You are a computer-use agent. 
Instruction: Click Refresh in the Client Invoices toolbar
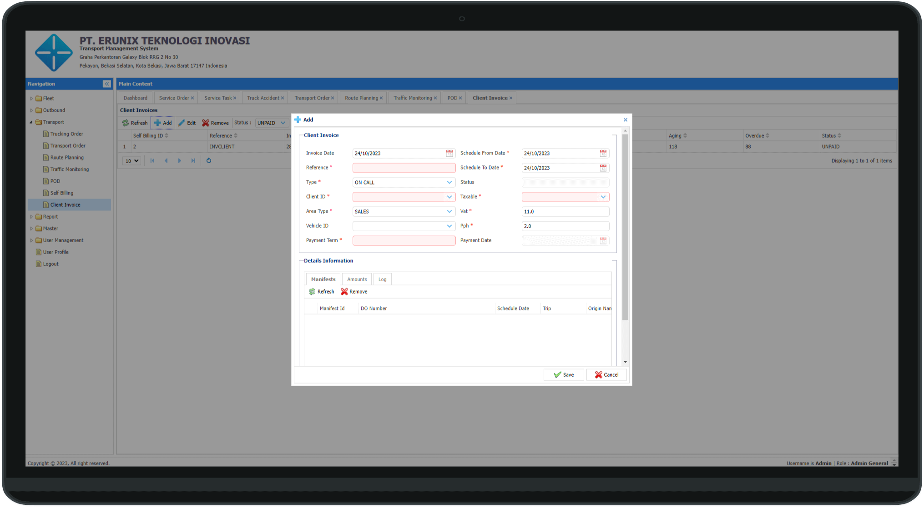coord(135,123)
